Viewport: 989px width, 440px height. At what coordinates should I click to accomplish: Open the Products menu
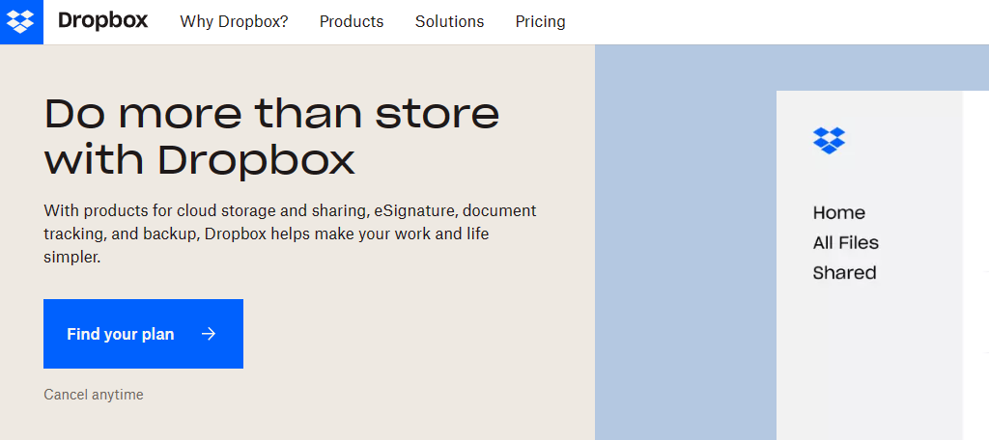pos(352,21)
